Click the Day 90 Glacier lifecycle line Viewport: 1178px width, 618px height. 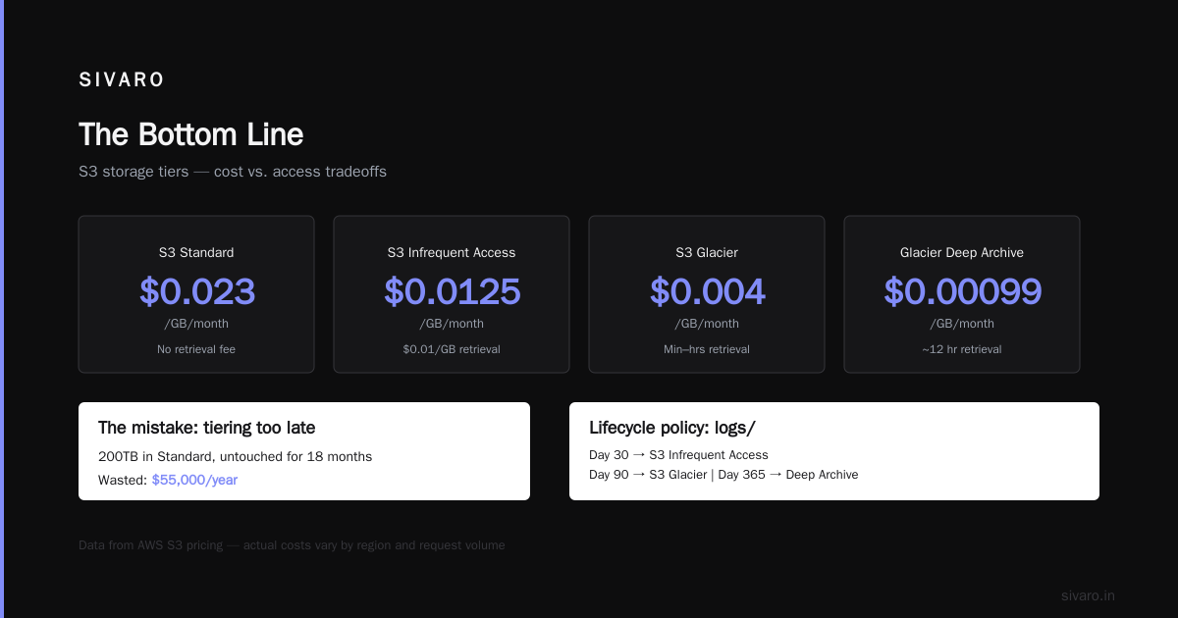tap(723, 475)
